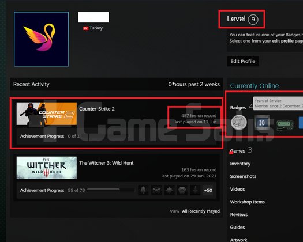The width and height of the screenshot is (303, 242).
Task: Open the Badges section link
Action: pos(238,108)
